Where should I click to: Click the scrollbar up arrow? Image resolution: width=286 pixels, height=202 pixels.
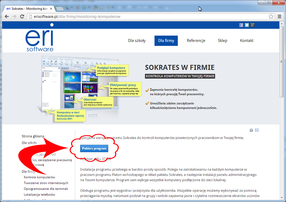282,23
